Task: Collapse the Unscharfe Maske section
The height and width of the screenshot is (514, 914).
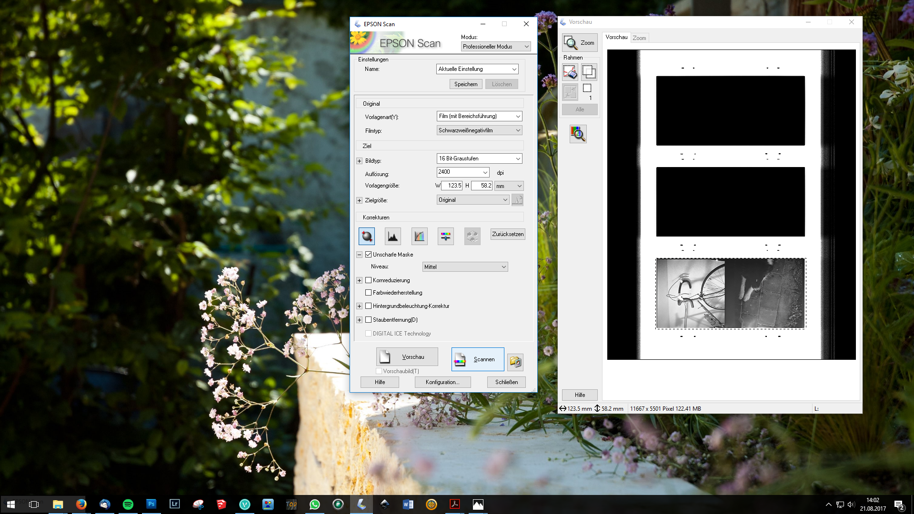Action: [360, 255]
